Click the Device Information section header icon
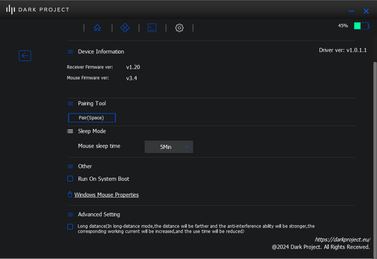This screenshot has width=377, height=259. 70,52
